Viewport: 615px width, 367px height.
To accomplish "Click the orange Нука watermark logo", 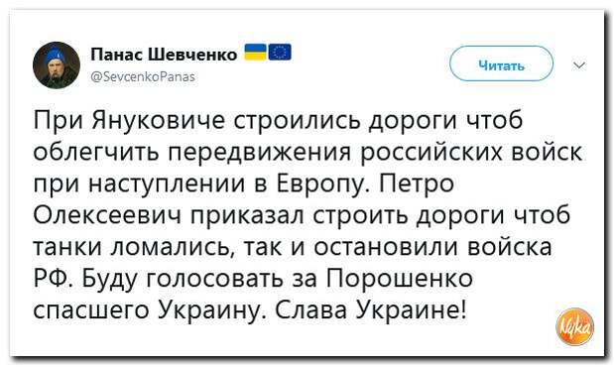I will click(575, 326).
